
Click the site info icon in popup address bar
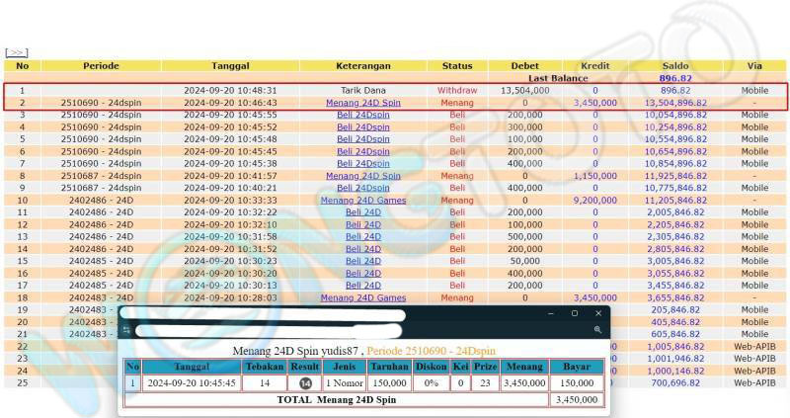click(126, 330)
